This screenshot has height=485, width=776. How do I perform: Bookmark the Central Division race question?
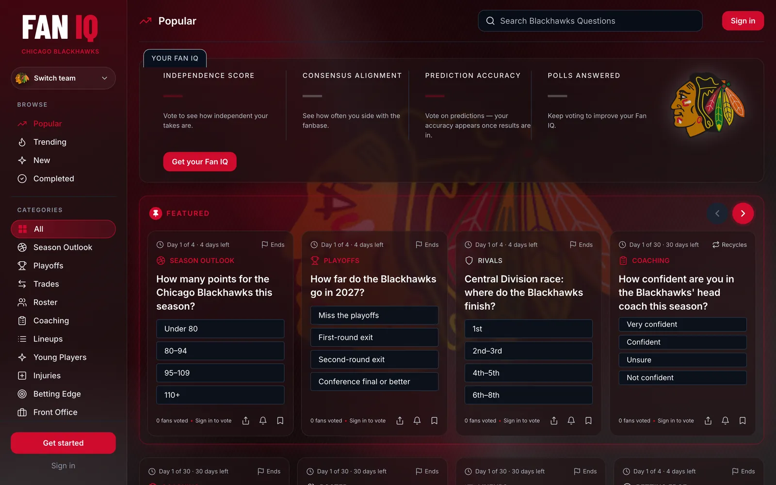tap(588, 420)
